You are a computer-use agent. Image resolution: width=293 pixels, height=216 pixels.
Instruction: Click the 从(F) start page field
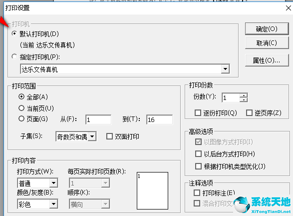[98, 119]
